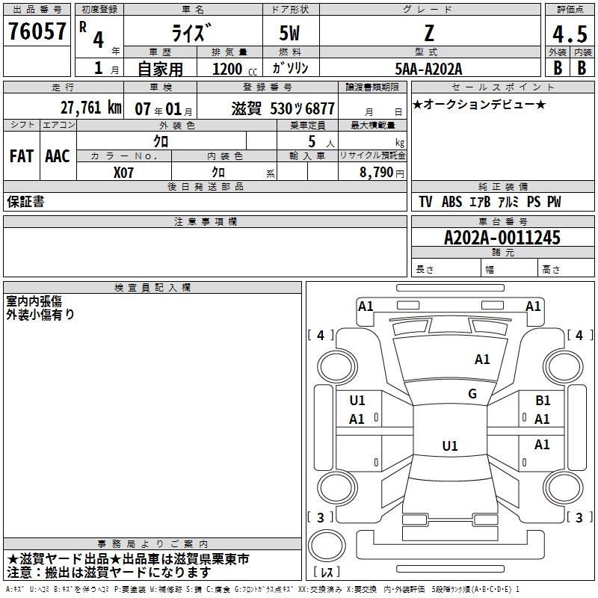Select the inspection date 07年01月
The height and width of the screenshot is (598, 598).
[x=164, y=109]
